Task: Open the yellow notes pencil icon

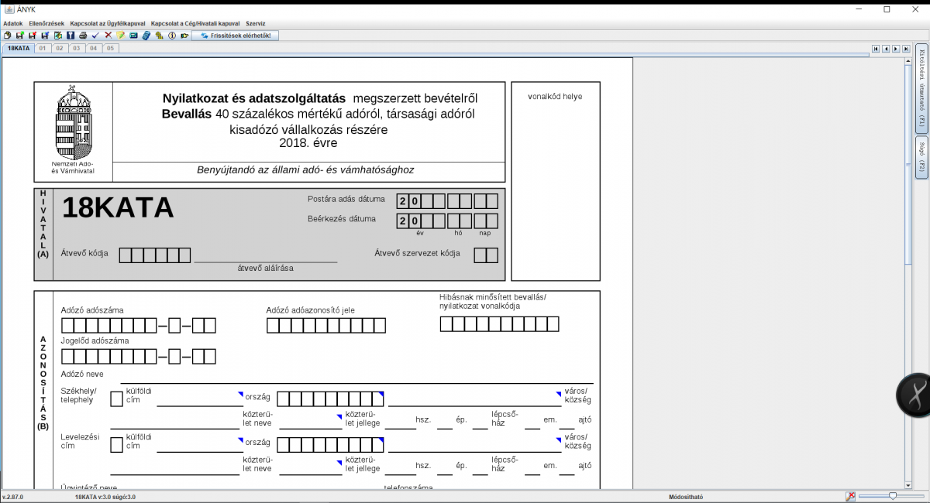Action: tap(121, 36)
